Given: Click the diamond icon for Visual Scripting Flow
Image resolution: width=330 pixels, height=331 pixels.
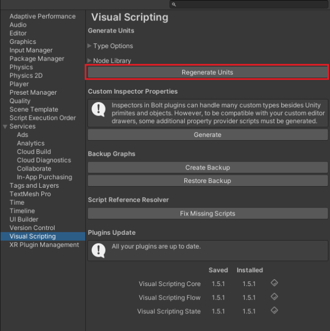Looking at the screenshot, I should [274, 297].
